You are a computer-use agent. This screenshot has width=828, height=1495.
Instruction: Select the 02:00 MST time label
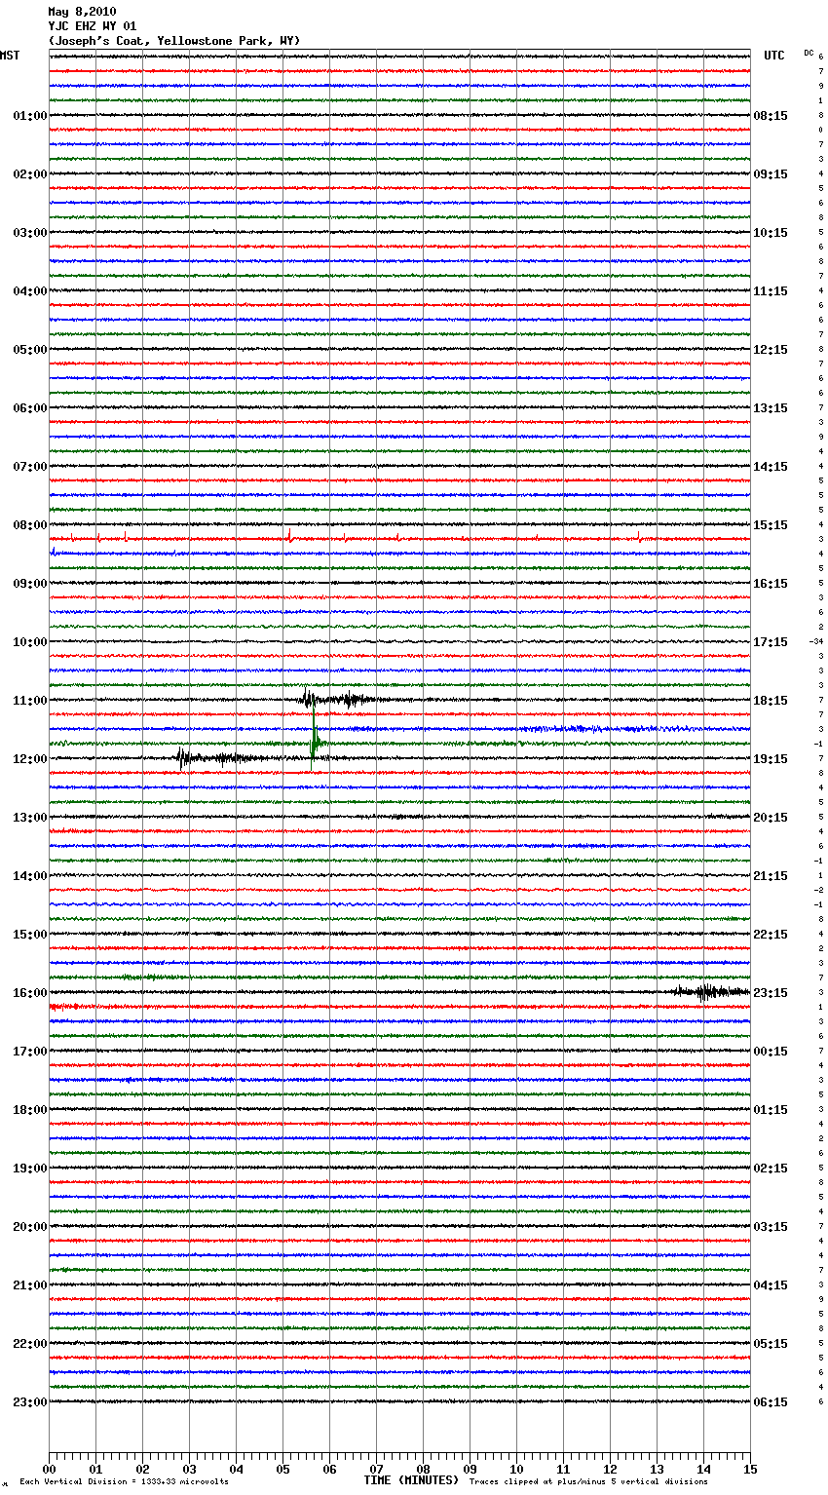coord(30,174)
